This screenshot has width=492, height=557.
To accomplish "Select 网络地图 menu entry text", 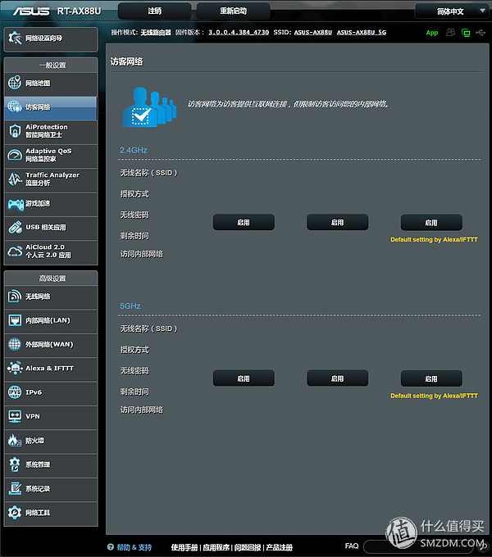I will point(38,83).
